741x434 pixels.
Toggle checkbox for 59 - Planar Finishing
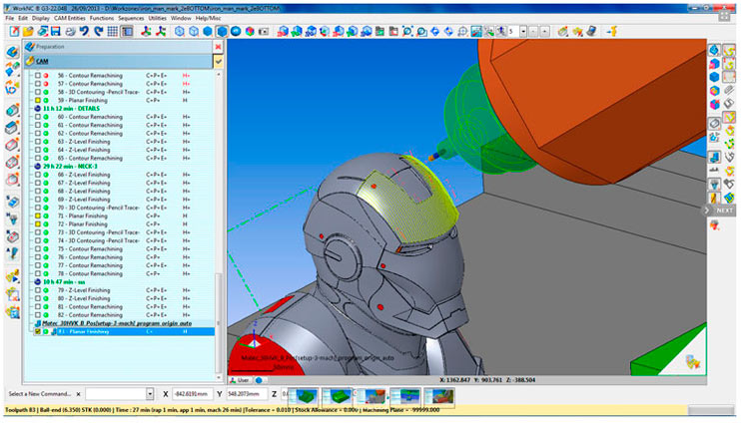pyautogui.click(x=38, y=100)
